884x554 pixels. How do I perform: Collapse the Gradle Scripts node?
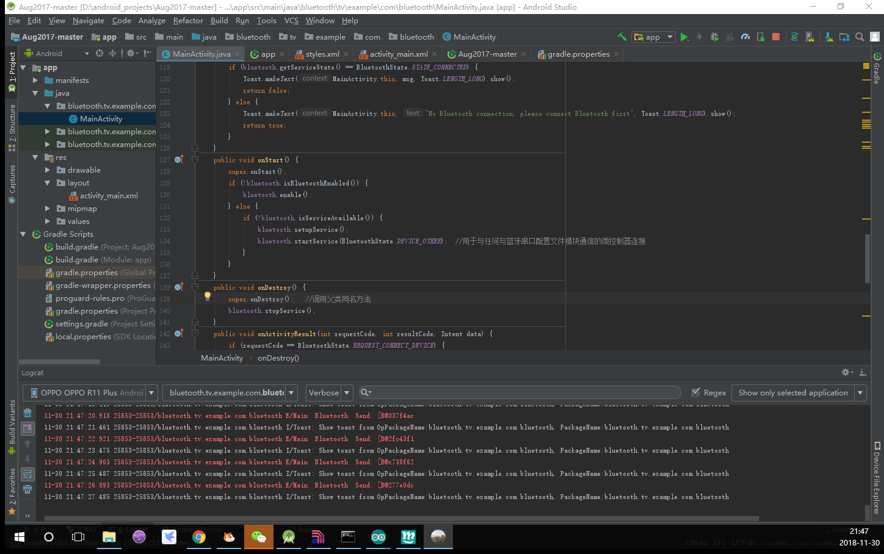coord(23,234)
